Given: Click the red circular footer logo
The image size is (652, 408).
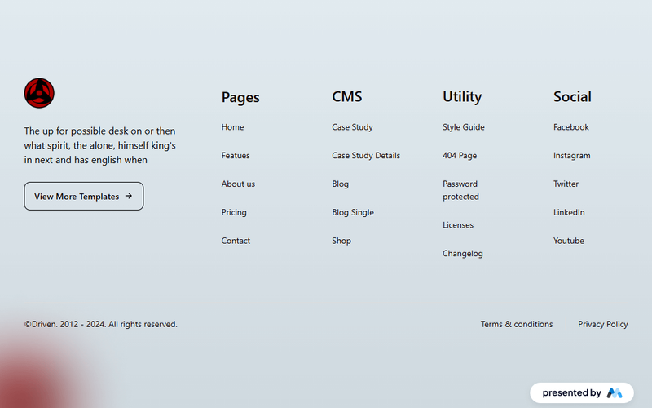Looking at the screenshot, I should point(39,93).
